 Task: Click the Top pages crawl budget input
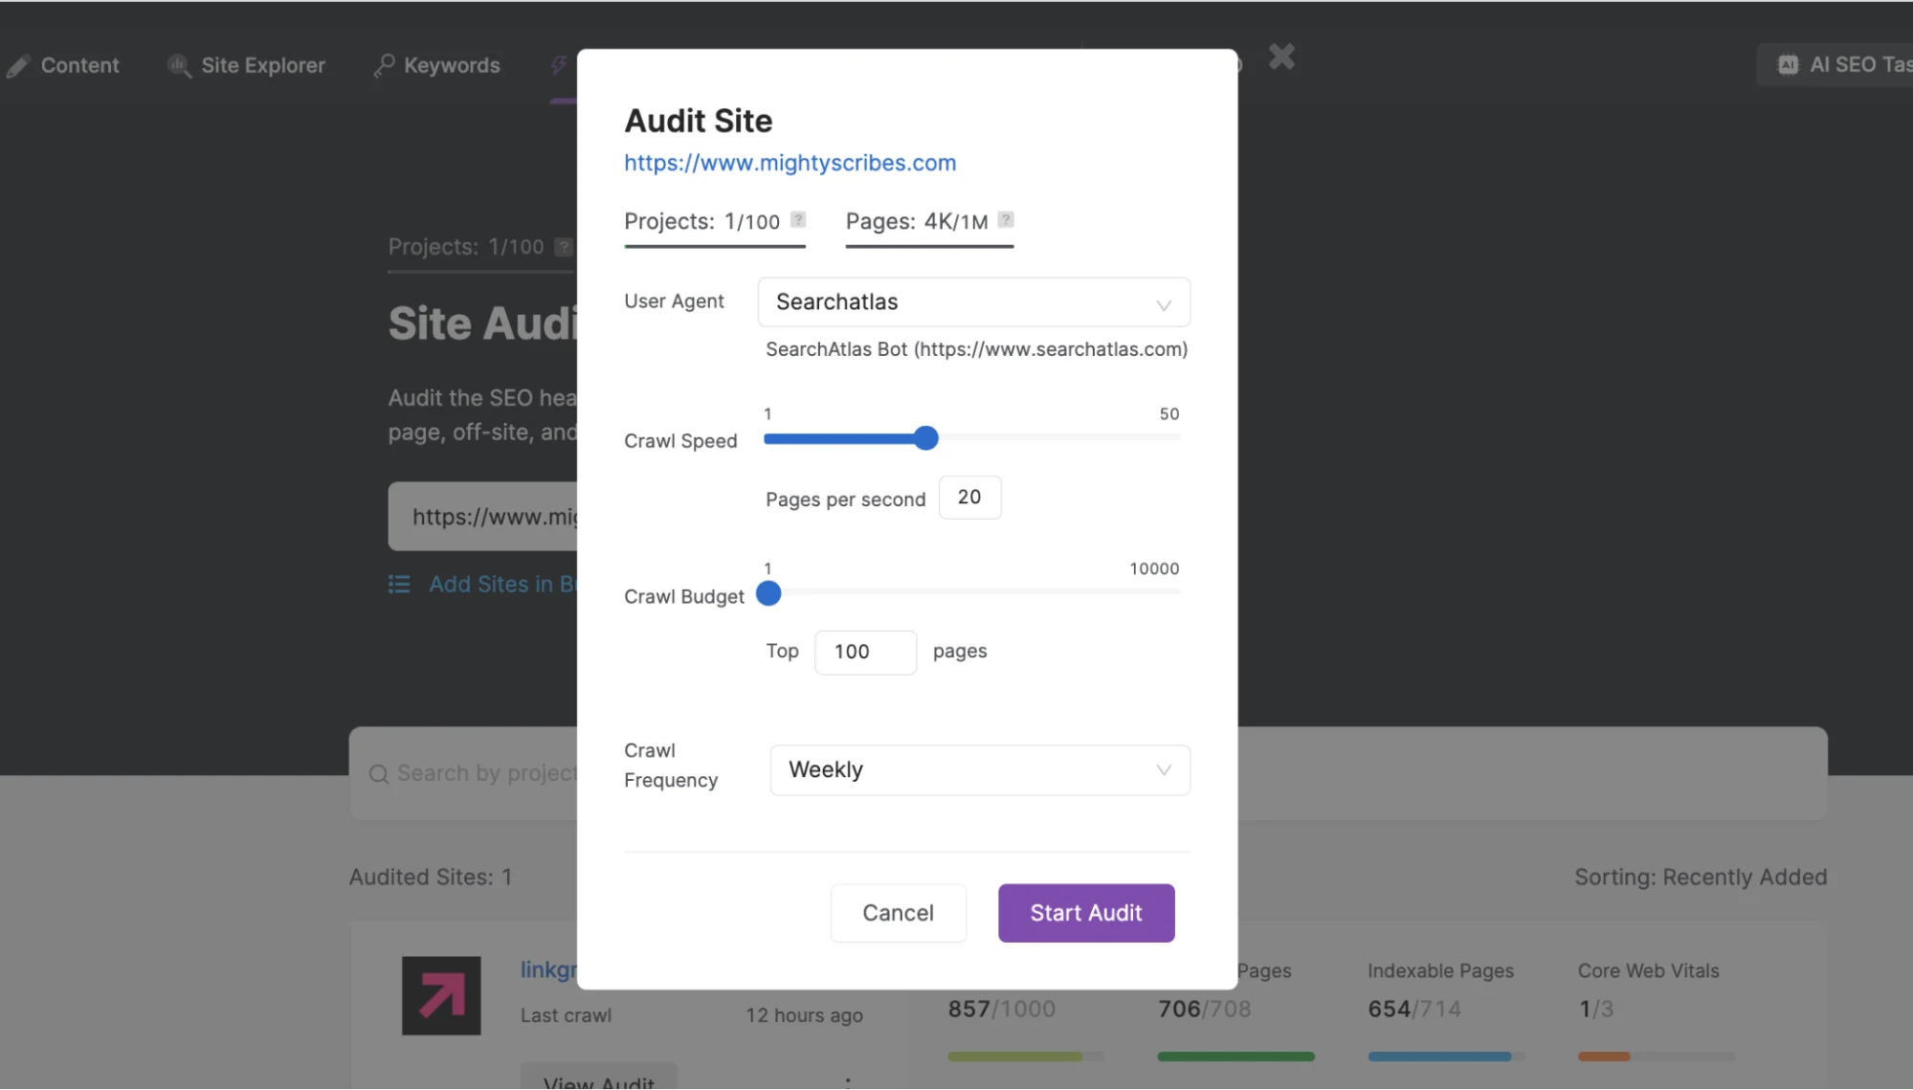(x=865, y=653)
